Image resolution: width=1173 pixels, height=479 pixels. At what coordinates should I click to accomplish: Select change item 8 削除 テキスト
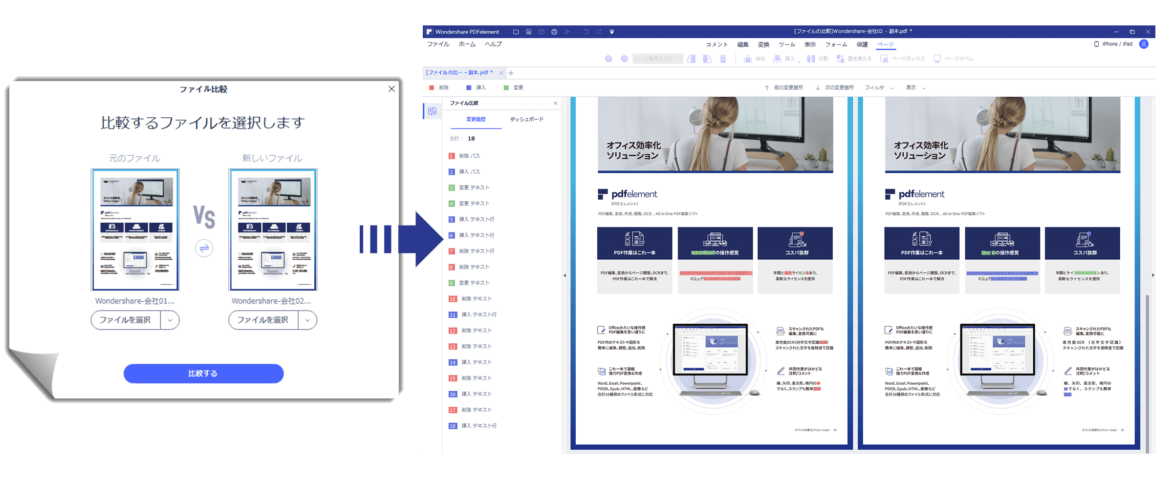tap(469, 267)
